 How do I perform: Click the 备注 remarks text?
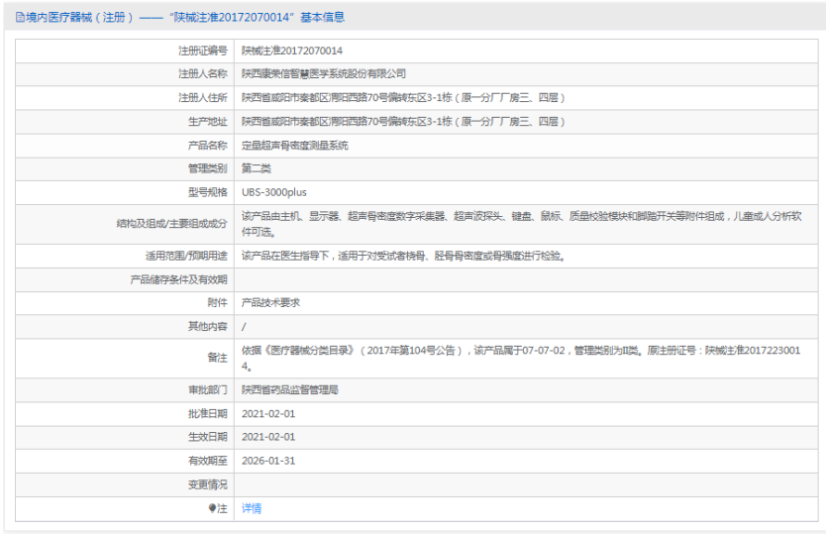[525, 358]
